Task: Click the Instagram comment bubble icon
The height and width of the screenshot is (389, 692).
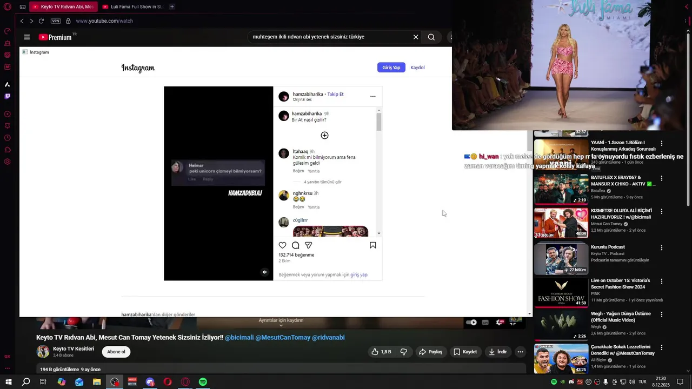Action: tap(296, 245)
